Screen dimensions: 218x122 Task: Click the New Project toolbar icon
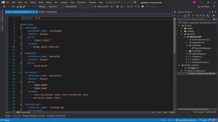tap(13, 6)
